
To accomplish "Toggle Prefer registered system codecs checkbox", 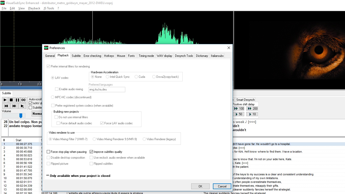I will coord(82,106).
